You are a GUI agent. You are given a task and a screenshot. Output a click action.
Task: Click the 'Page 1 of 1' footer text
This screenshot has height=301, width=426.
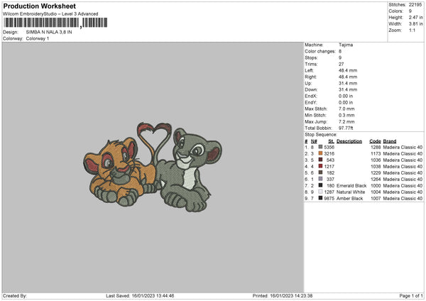(411, 295)
